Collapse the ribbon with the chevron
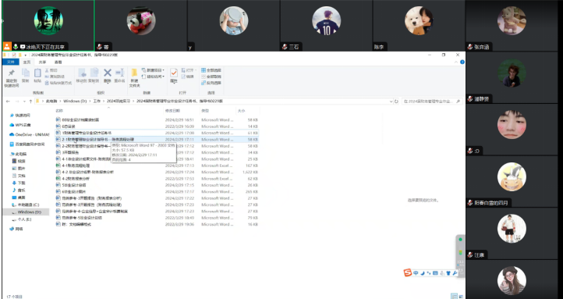The height and width of the screenshot is (299, 563). point(456,62)
